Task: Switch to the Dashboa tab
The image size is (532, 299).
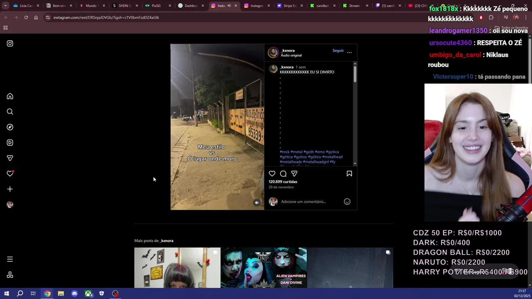Action: click(x=190, y=6)
